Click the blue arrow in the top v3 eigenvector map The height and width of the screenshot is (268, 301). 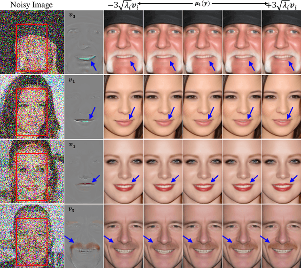point(95,65)
